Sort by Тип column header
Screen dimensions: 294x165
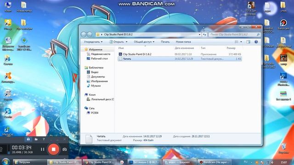(203, 48)
